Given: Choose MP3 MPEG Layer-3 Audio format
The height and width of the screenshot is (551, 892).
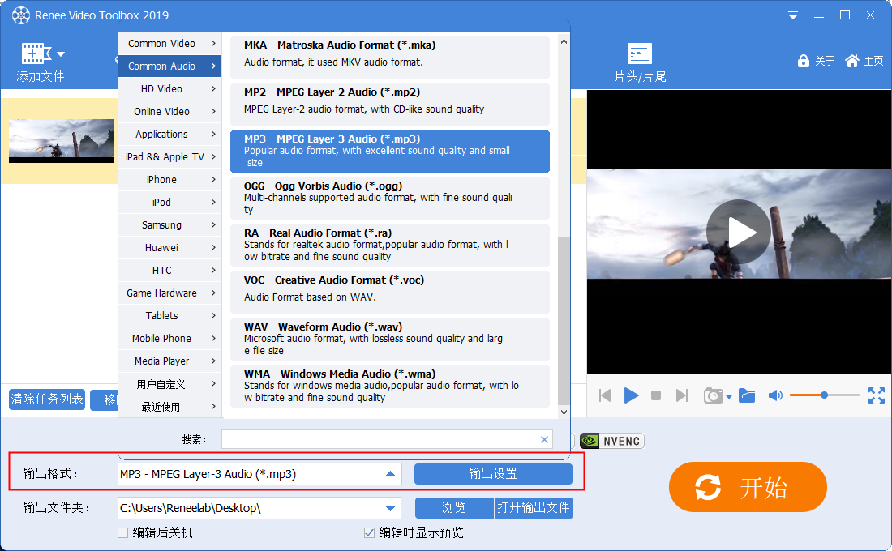Looking at the screenshot, I should click(390, 152).
